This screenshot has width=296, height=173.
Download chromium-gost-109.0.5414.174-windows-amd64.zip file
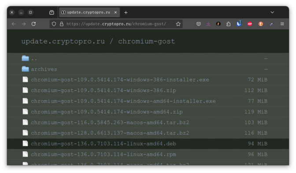(107, 112)
